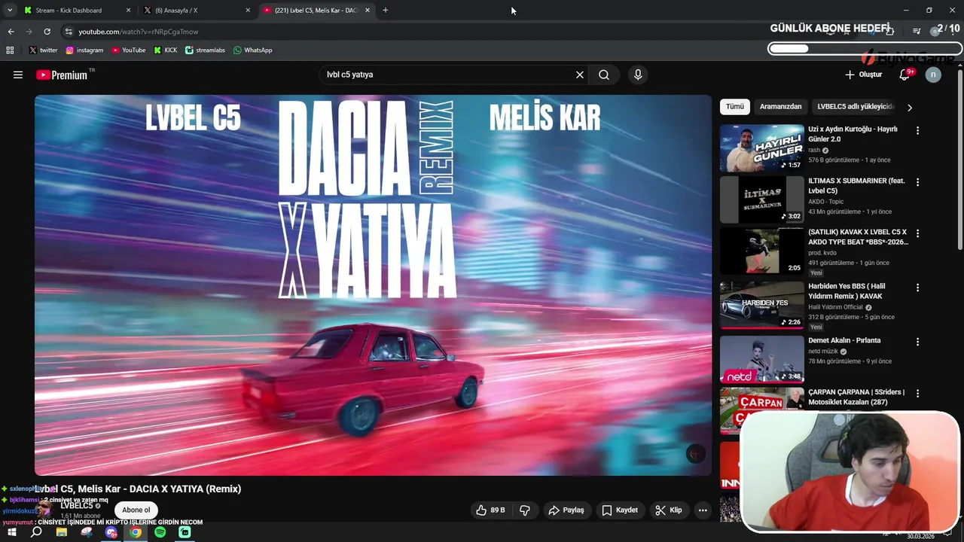The width and height of the screenshot is (964, 542).
Task: Open YouTube bookmark
Action: point(129,50)
